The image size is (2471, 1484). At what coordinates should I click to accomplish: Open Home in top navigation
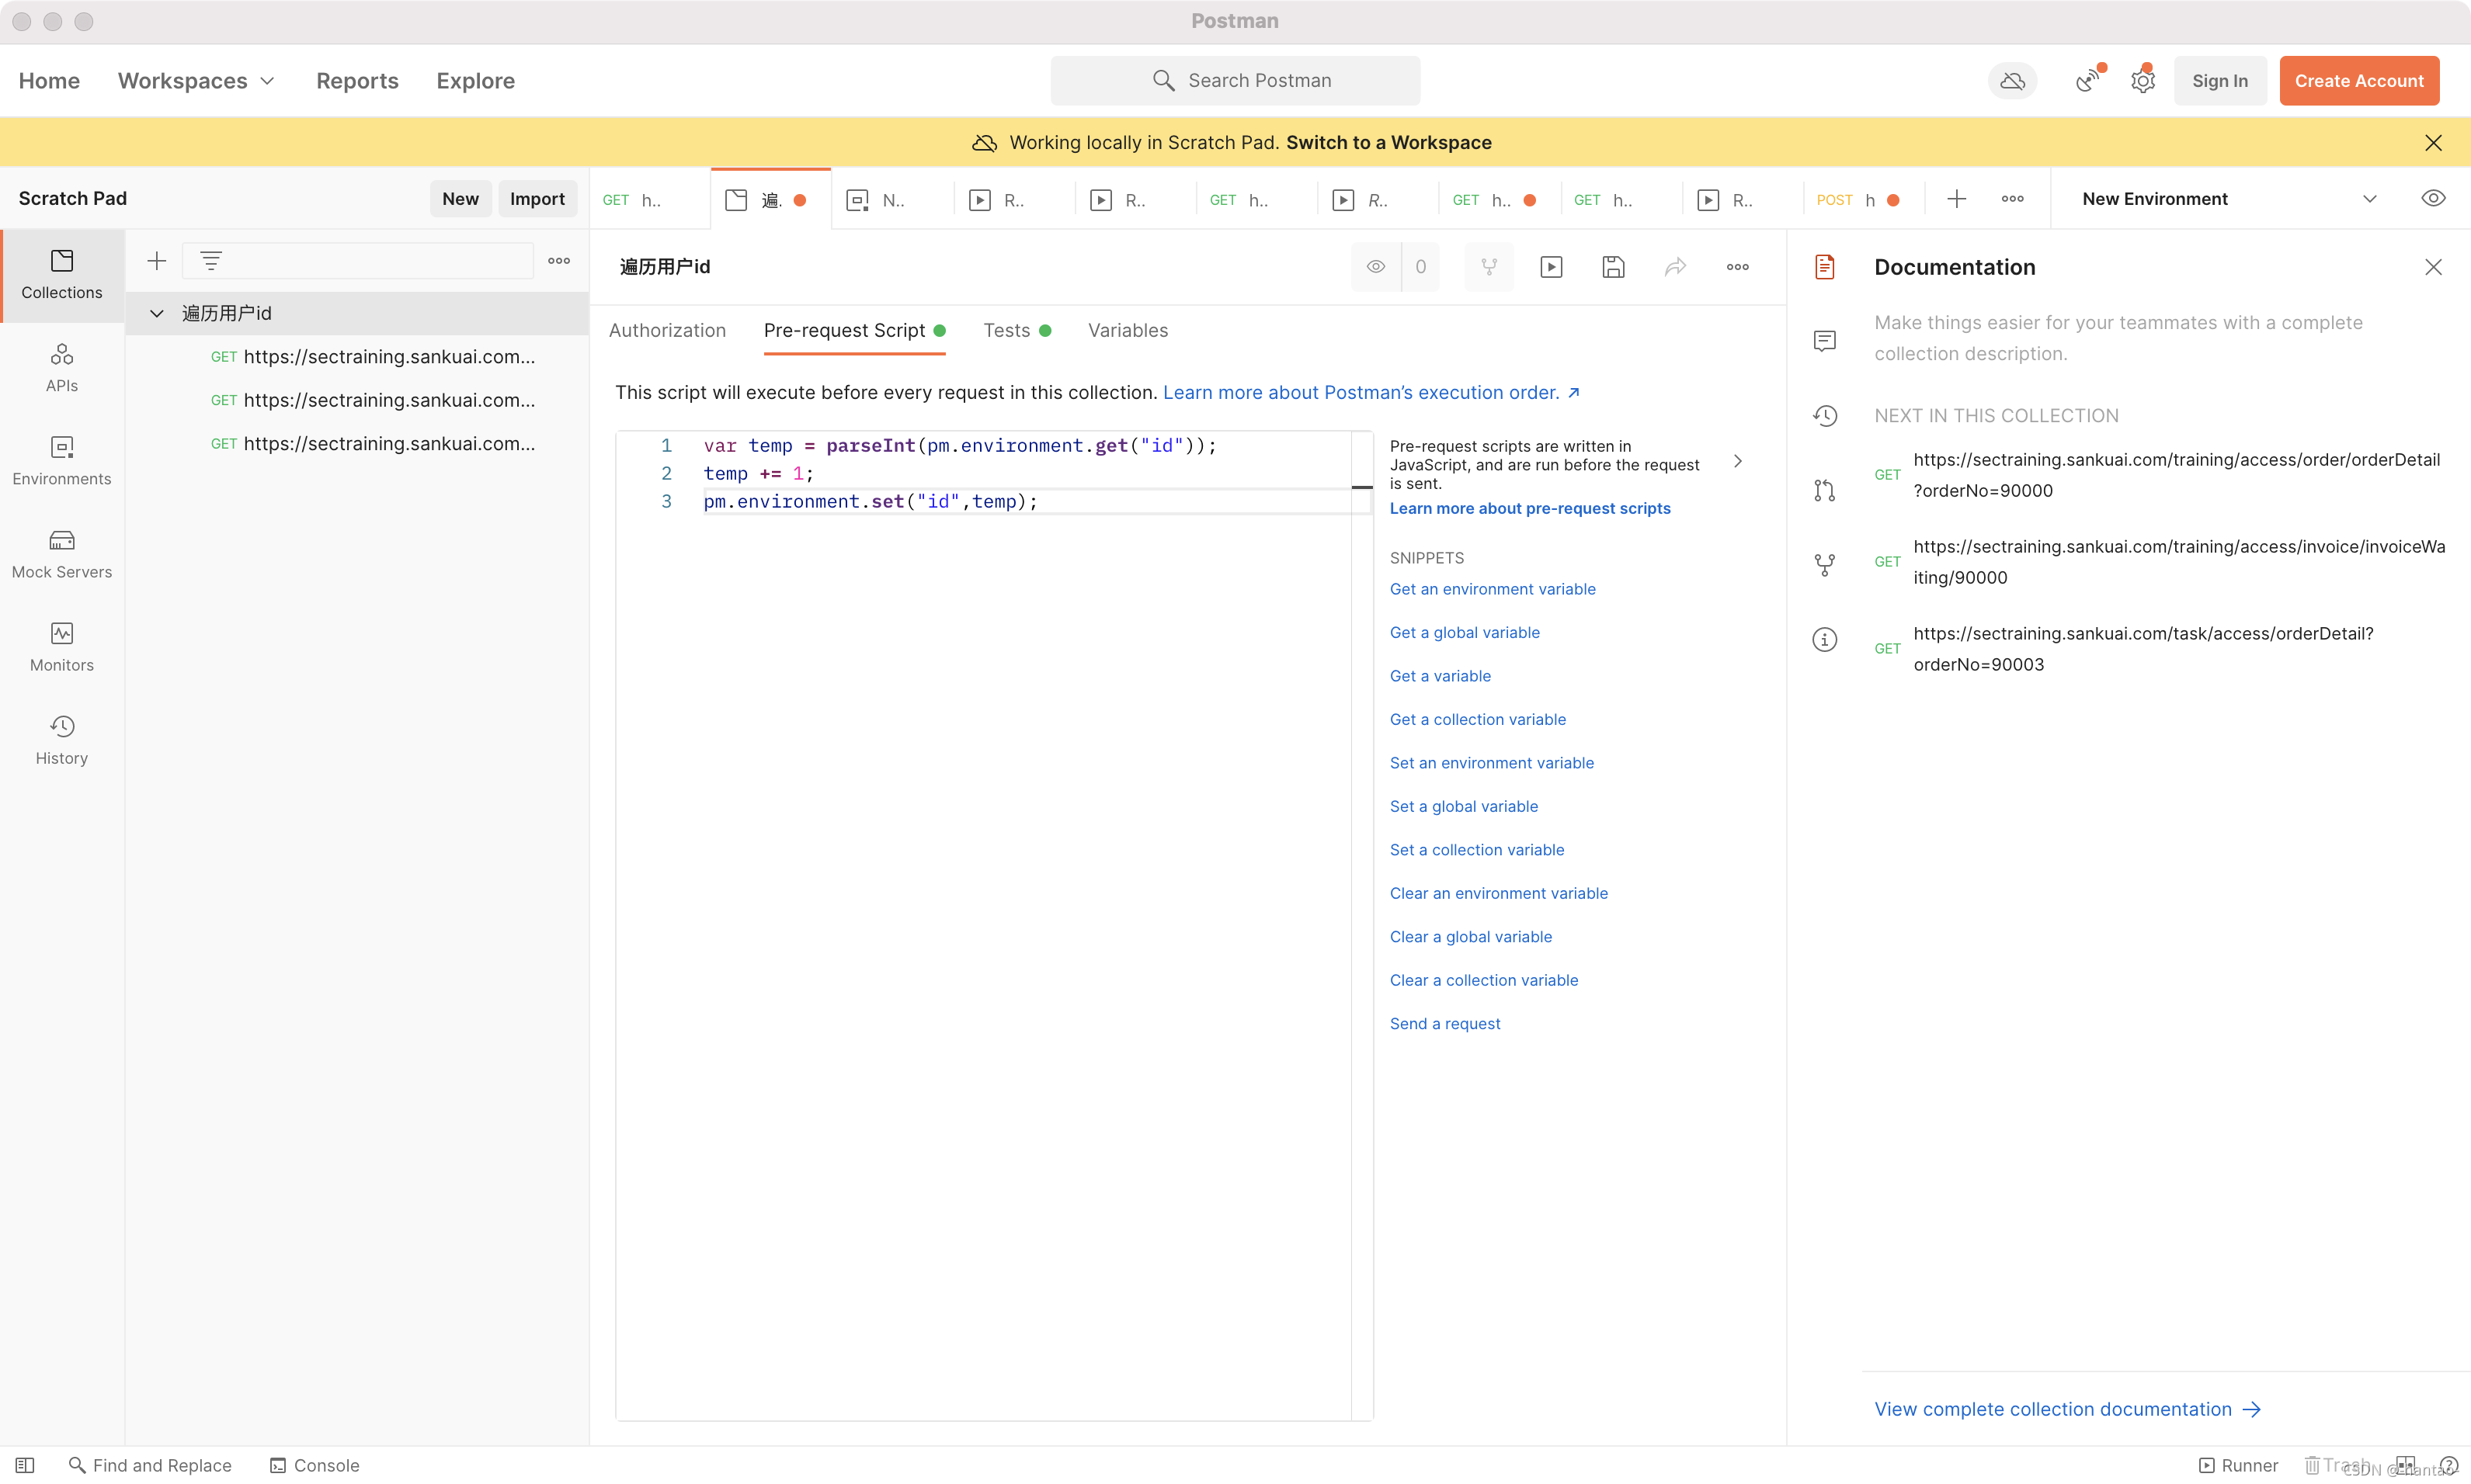(49, 81)
